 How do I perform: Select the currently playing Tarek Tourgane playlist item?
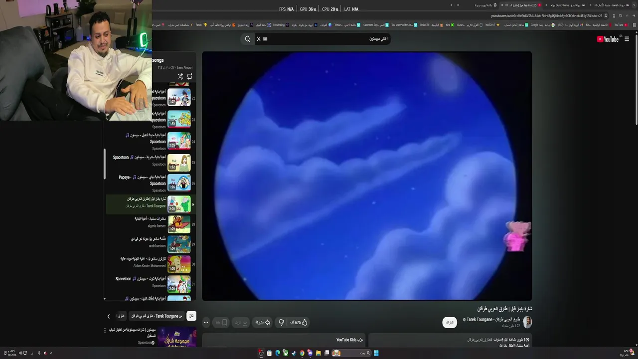pos(151,204)
